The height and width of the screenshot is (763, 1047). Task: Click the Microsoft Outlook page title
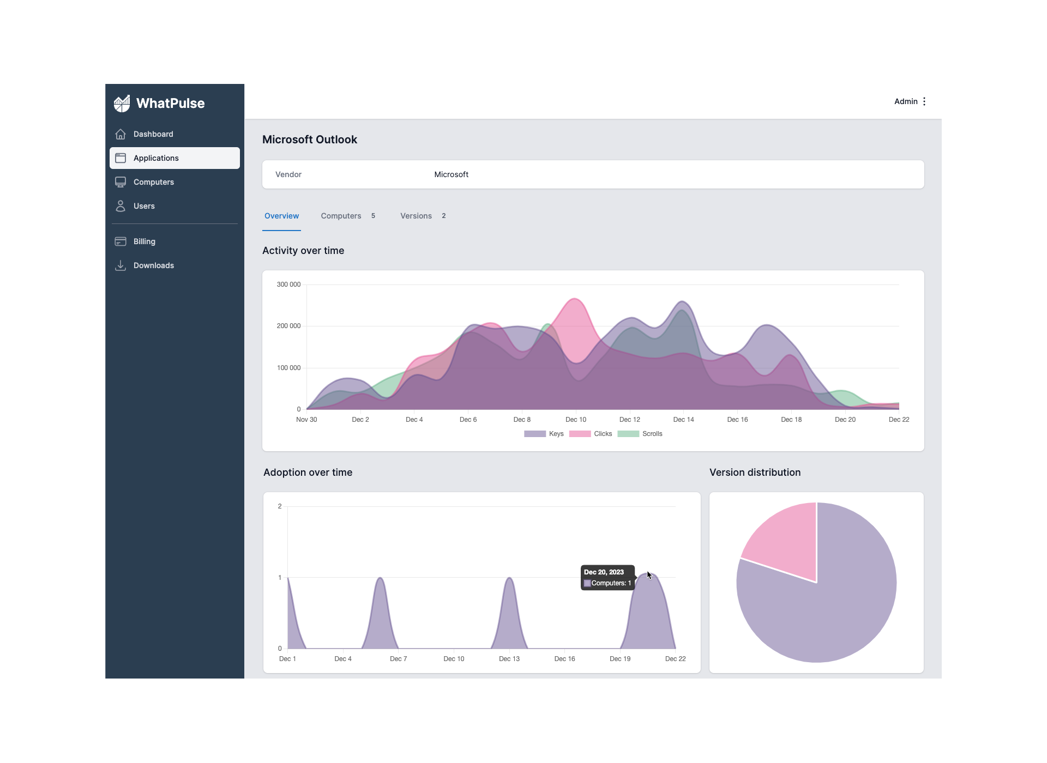coord(310,140)
